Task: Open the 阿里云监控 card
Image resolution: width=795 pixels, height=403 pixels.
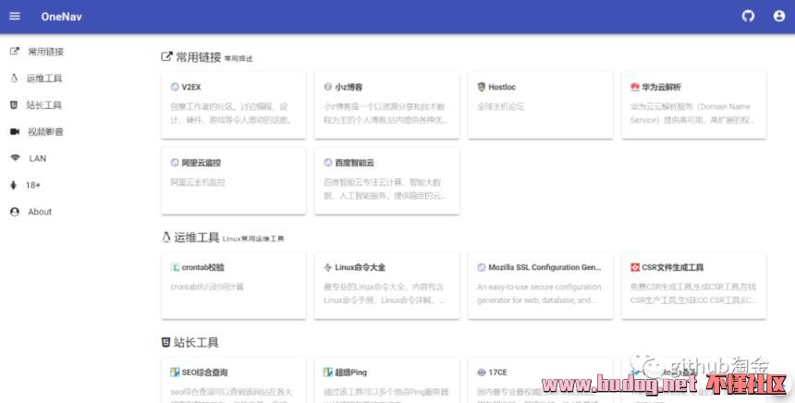Action: [234, 181]
